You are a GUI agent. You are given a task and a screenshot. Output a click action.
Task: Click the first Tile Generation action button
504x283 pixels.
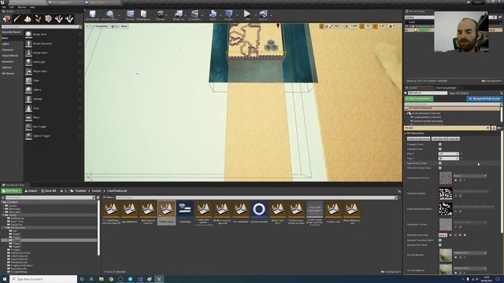pos(418,138)
